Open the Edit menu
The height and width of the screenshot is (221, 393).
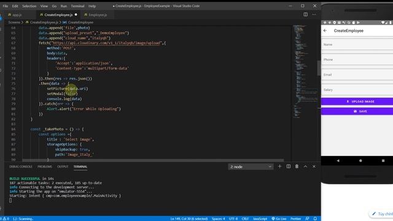[x=15, y=6]
